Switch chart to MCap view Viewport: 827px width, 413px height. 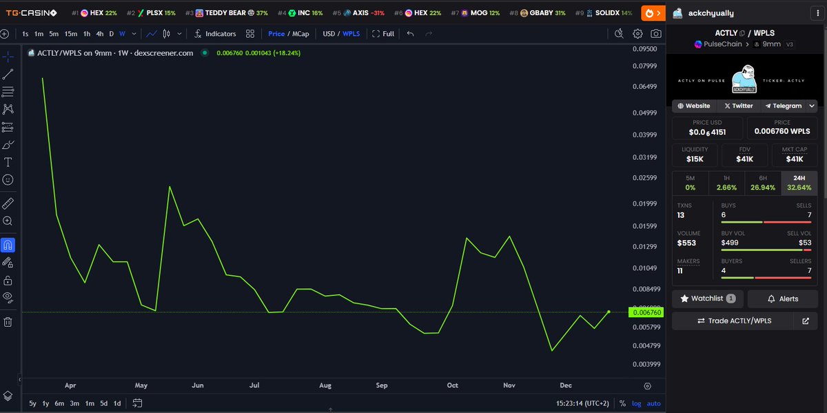point(300,34)
